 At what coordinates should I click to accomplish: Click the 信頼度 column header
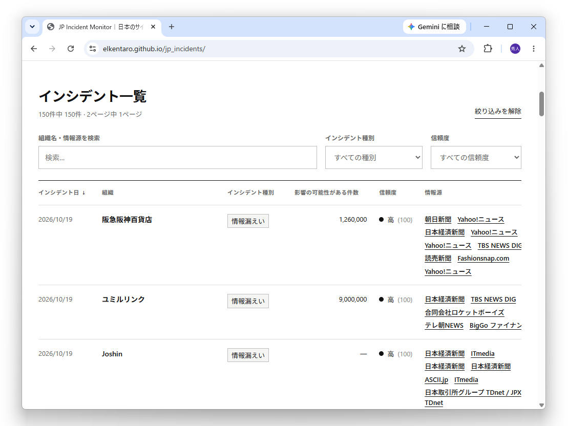point(388,193)
